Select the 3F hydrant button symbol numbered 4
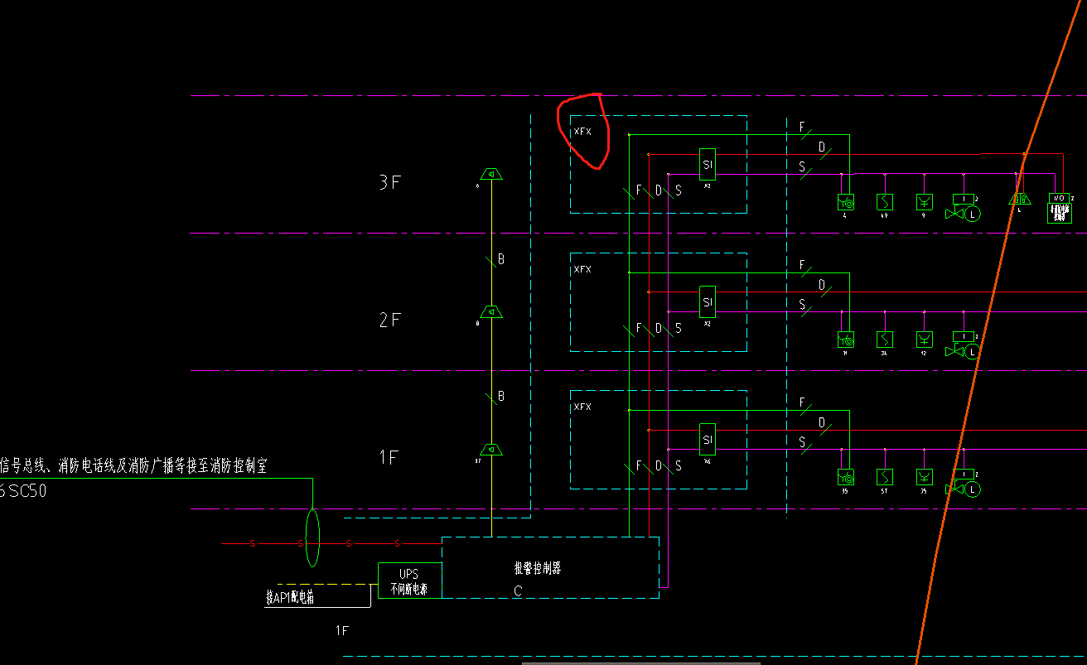Screen dimensions: 1087x665 tap(846, 201)
